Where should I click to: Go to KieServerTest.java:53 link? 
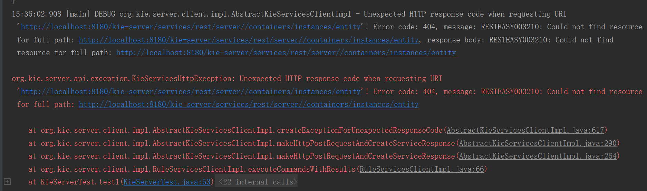167,182
